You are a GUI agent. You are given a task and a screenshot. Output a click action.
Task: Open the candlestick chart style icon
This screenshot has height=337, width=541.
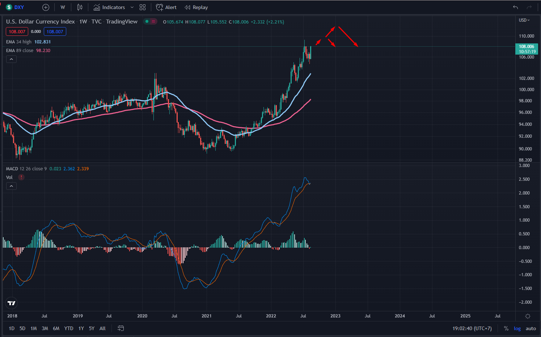(x=80, y=7)
